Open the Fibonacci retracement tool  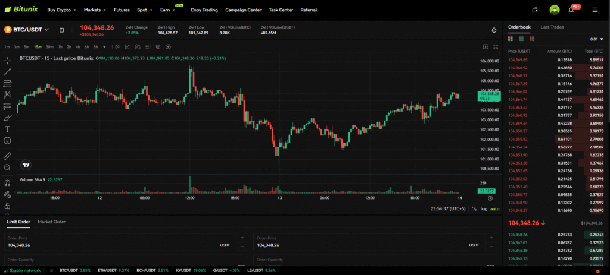tap(7, 83)
